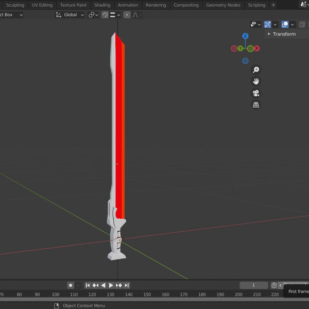This screenshot has width=309, height=309.
Task: Click the zoom view magnifier icon
Action: [x=256, y=70]
